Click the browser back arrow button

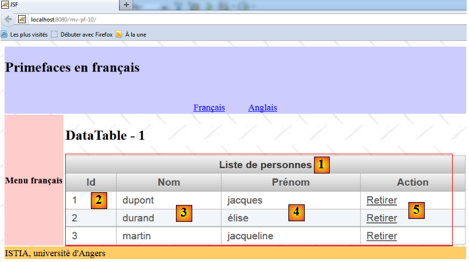click(x=8, y=19)
